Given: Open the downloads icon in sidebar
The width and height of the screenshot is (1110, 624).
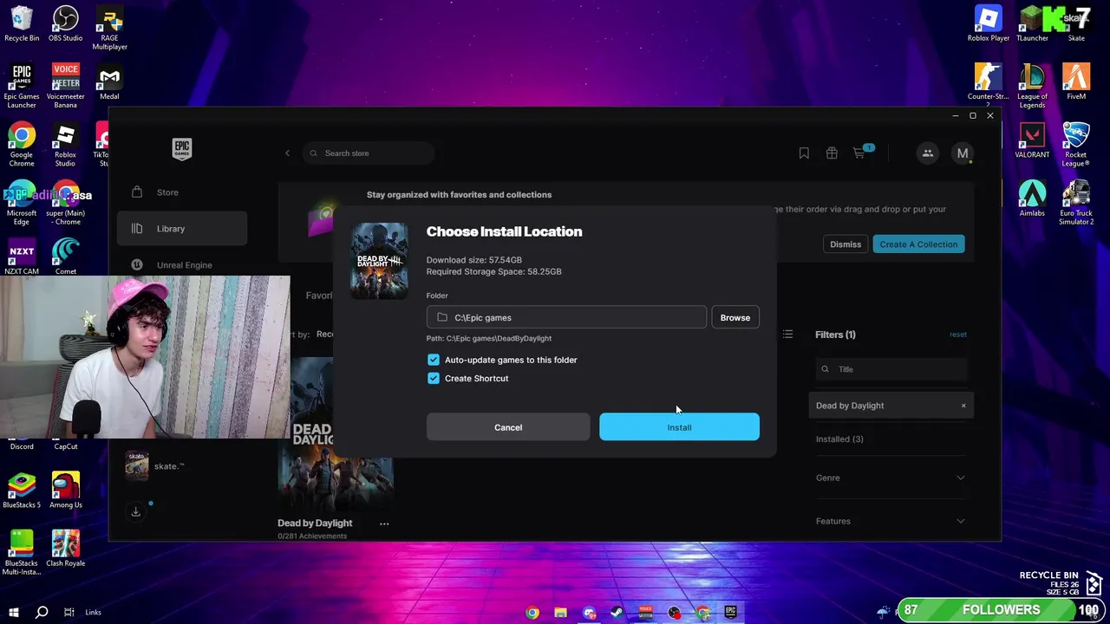Looking at the screenshot, I should pyautogui.click(x=136, y=512).
